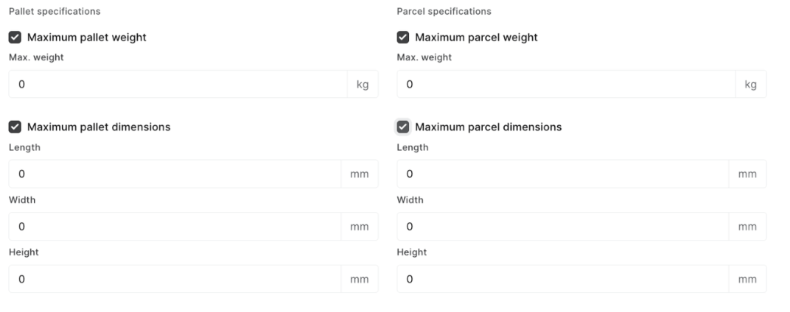The height and width of the screenshot is (312, 790).
Task: Toggle the Maximum parcel dimensions checkbox
Action: [403, 127]
